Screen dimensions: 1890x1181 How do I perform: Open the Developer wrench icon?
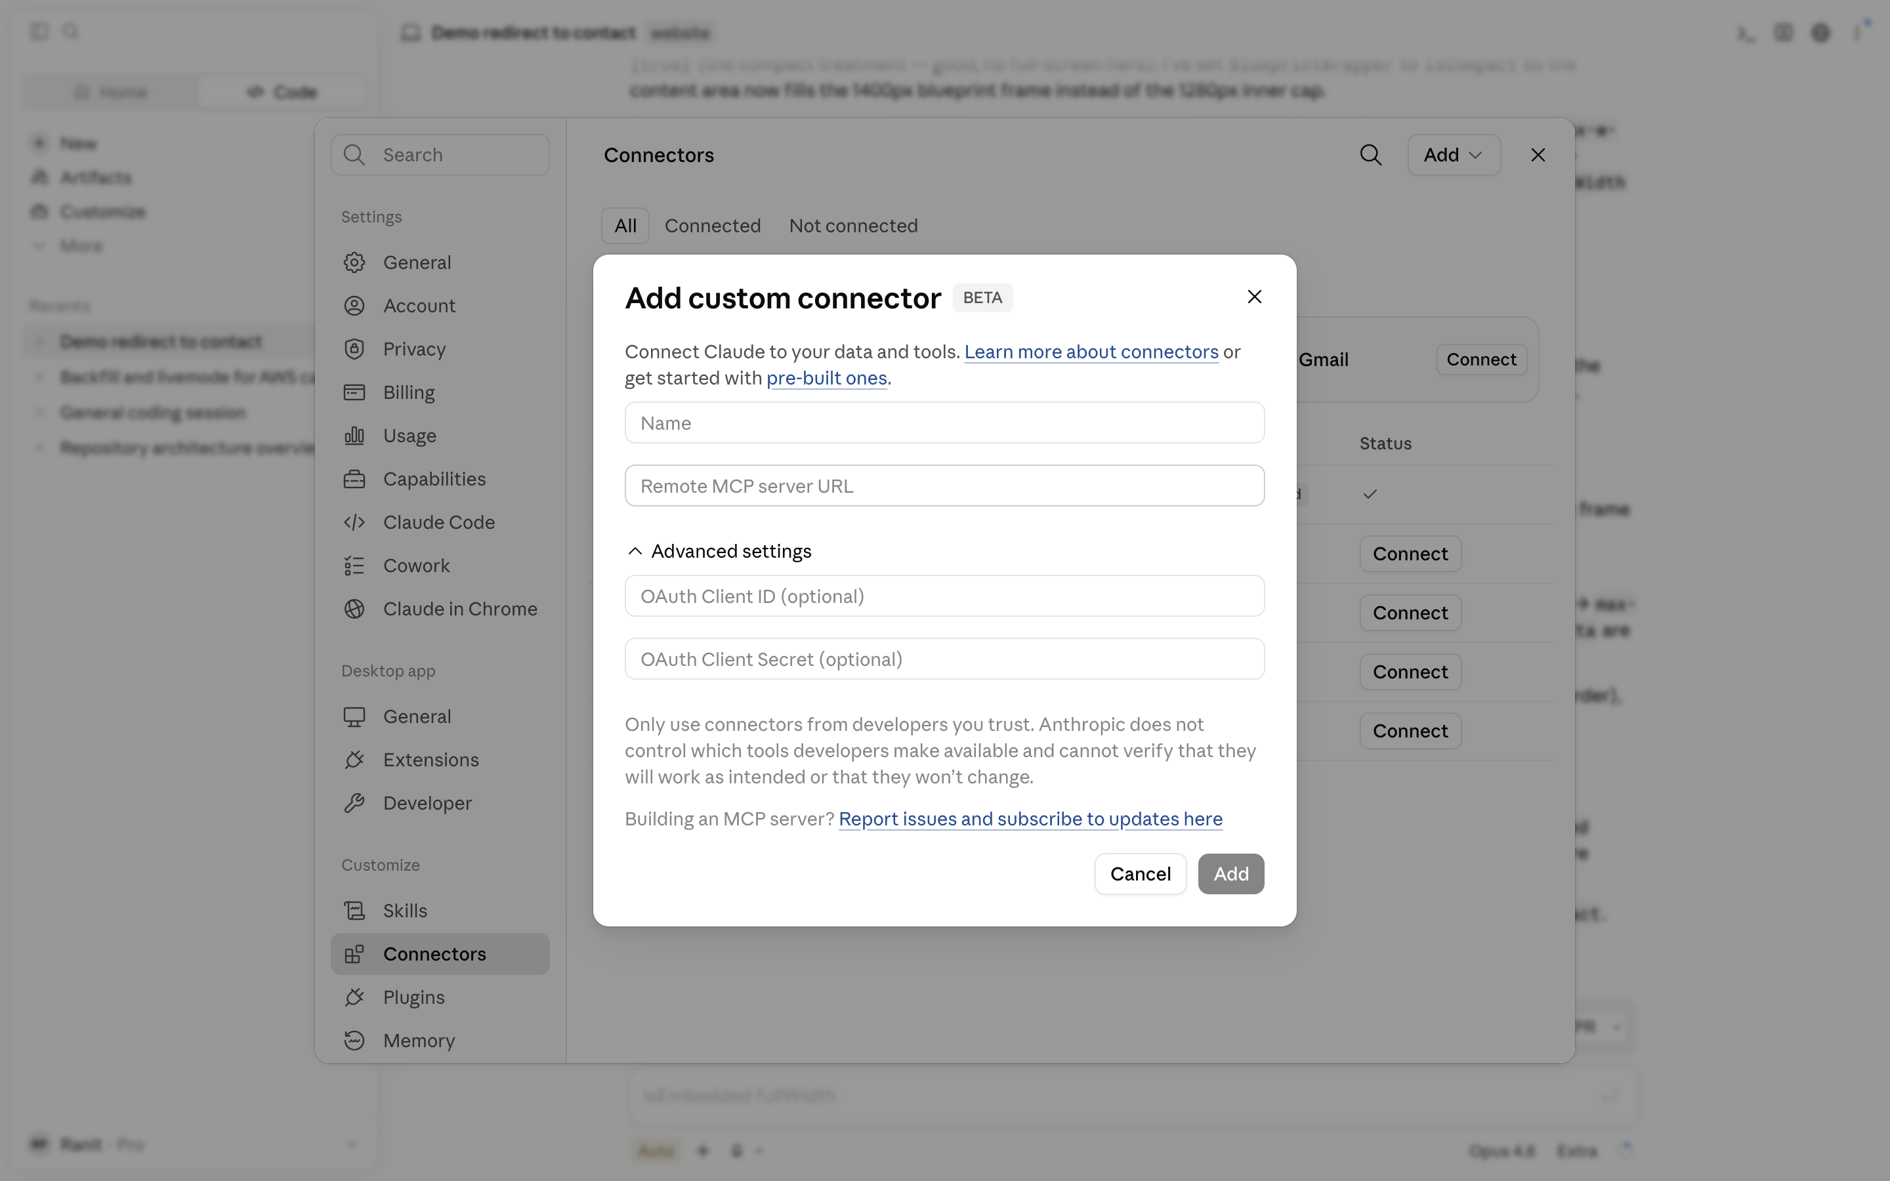pyautogui.click(x=354, y=803)
